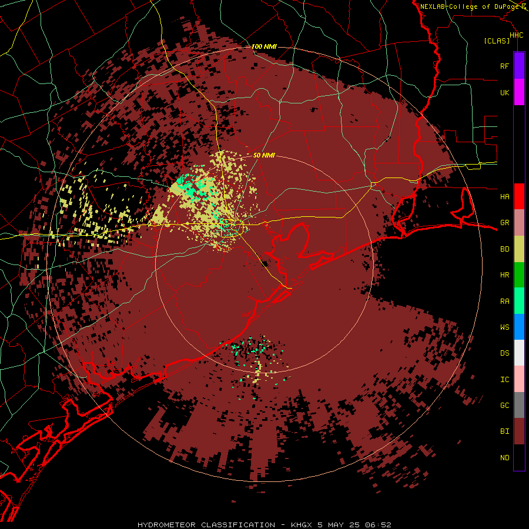The width and height of the screenshot is (529, 529).
Task: Pick the HR green legend swatch
Action: click(519, 274)
